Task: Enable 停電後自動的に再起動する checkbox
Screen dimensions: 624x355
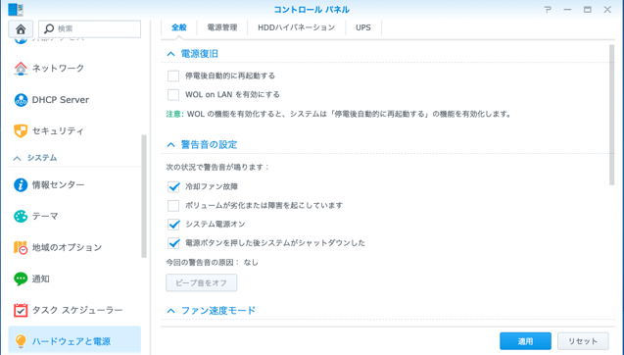Action: (x=173, y=76)
